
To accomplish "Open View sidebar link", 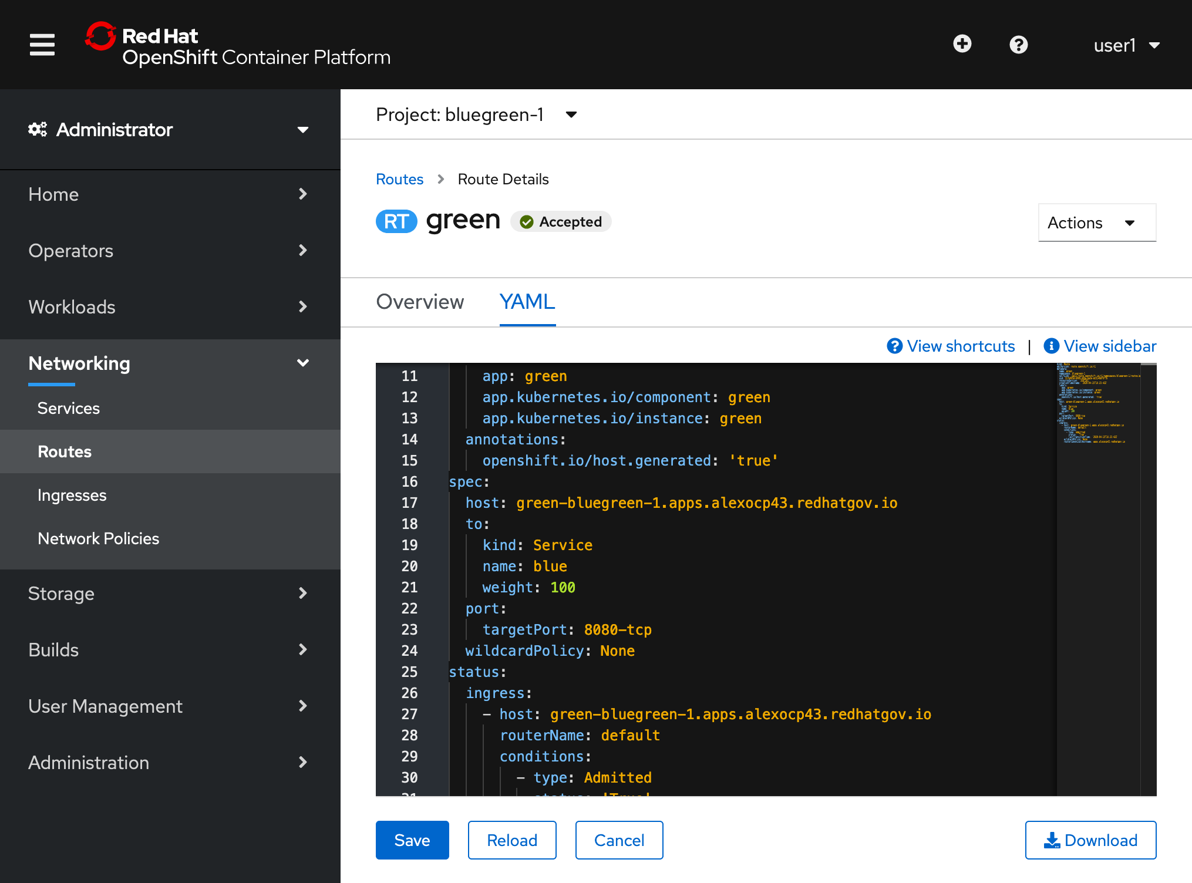I will 1100,346.
